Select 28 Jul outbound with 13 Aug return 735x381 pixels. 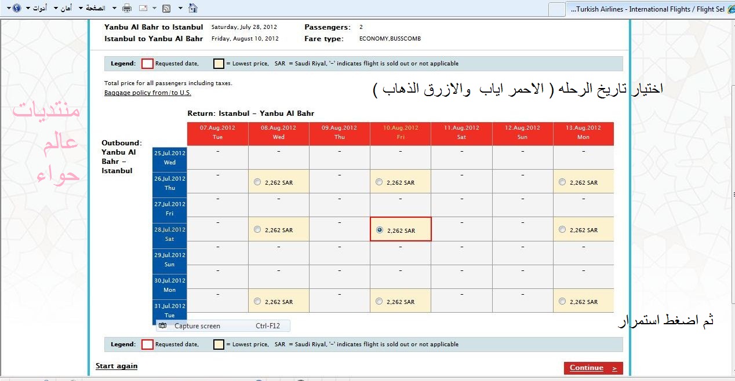tap(562, 230)
